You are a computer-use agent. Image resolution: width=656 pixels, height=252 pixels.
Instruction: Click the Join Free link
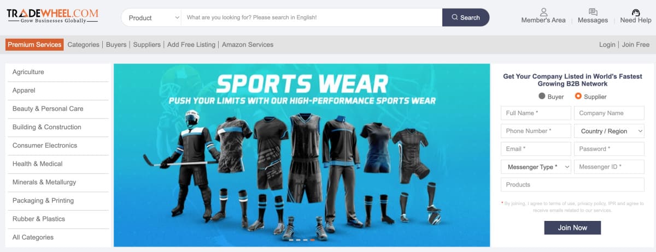(x=636, y=45)
